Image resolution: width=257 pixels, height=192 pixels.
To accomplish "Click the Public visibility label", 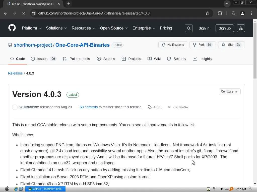I will tap(117, 45).
